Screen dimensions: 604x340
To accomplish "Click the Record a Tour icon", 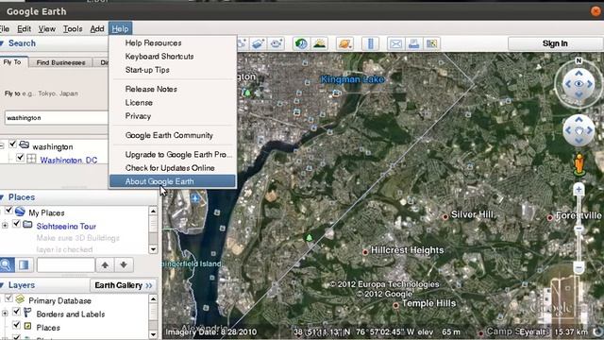I will [x=276, y=43].
